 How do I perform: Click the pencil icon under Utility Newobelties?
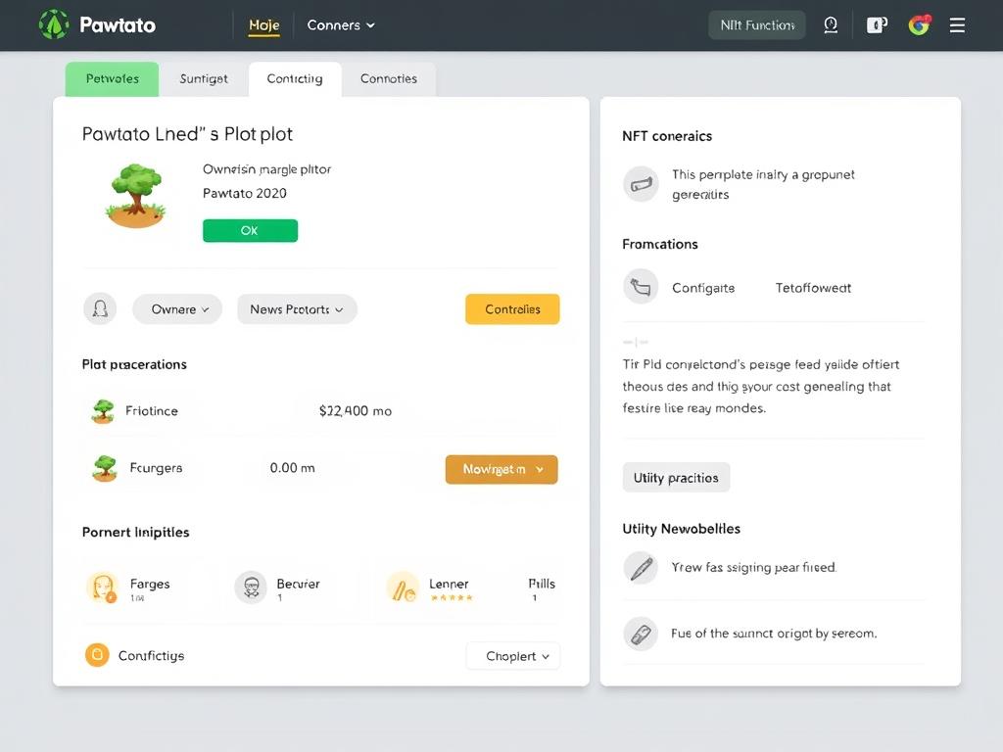click(x=641, y=567)
